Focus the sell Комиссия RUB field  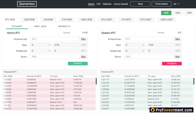pos(164,51)
